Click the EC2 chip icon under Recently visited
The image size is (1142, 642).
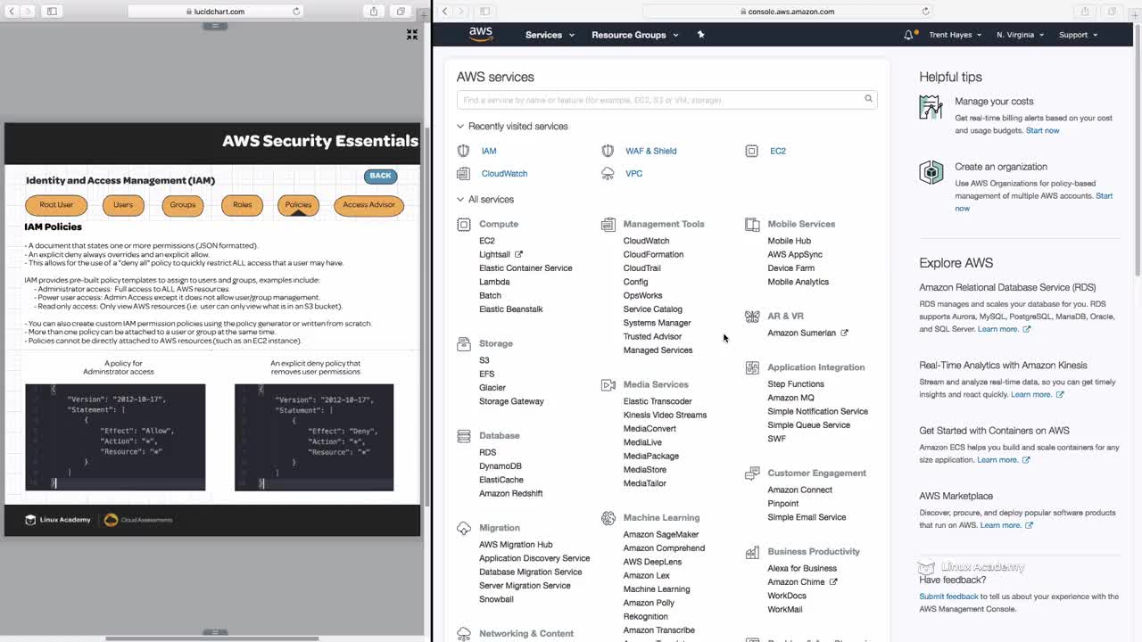click(x=751, y=151)
